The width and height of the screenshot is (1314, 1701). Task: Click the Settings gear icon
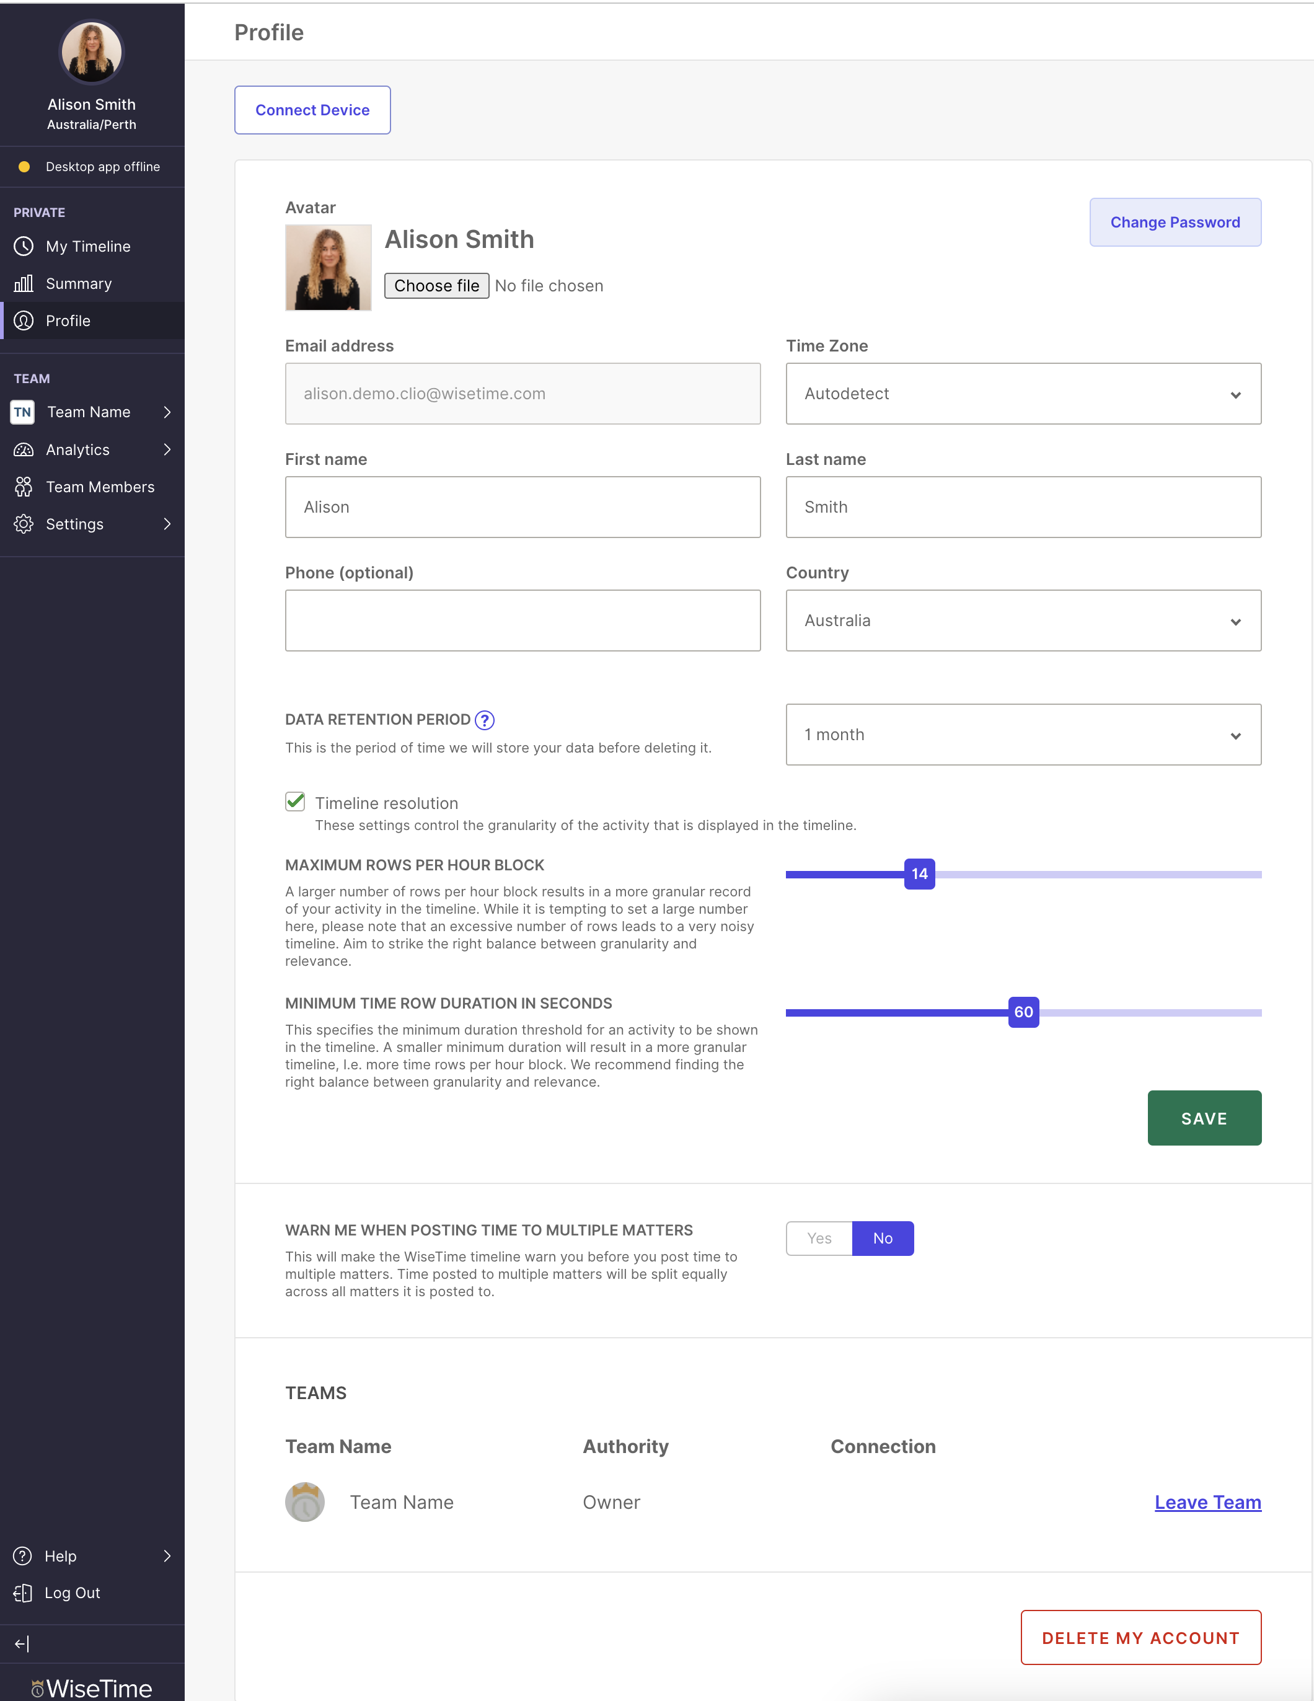[24, 524]
